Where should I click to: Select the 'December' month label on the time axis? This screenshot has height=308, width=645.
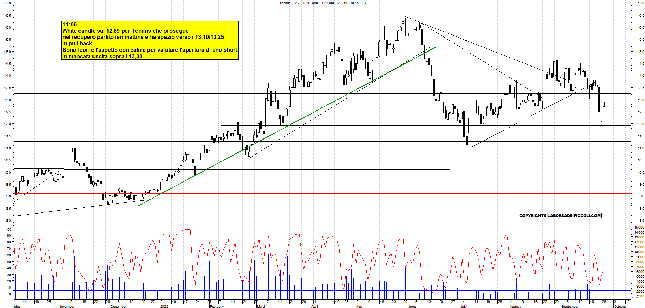click(119, 306)
